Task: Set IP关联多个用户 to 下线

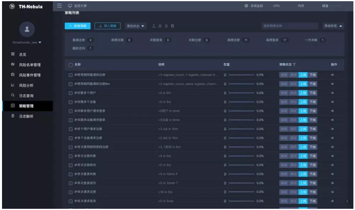Action: click(312, 93)
